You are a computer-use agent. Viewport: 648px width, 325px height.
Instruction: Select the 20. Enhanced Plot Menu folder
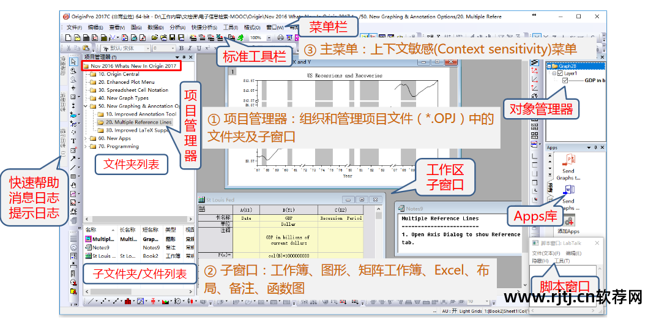click(x=126, y=82)
